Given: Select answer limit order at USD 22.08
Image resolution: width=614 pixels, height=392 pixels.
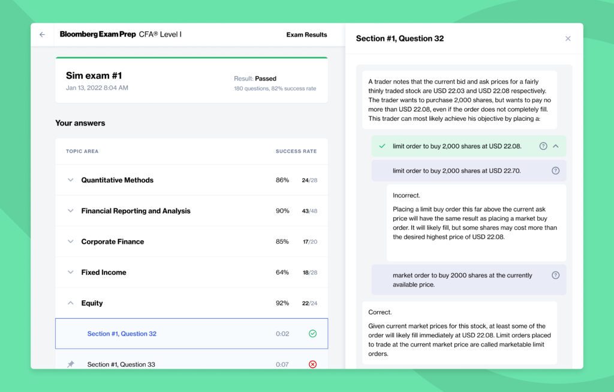Looking at the screenshot, I should coord(457,146).
